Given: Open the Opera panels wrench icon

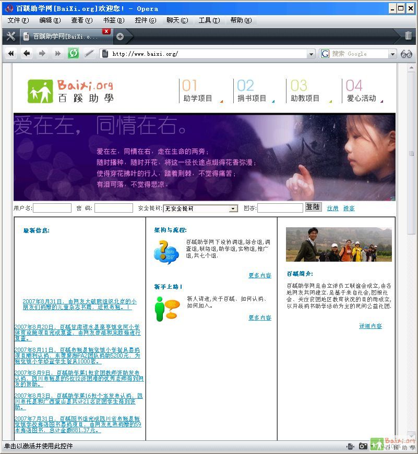Looking at the screenshot, I should tap(10, 36).
